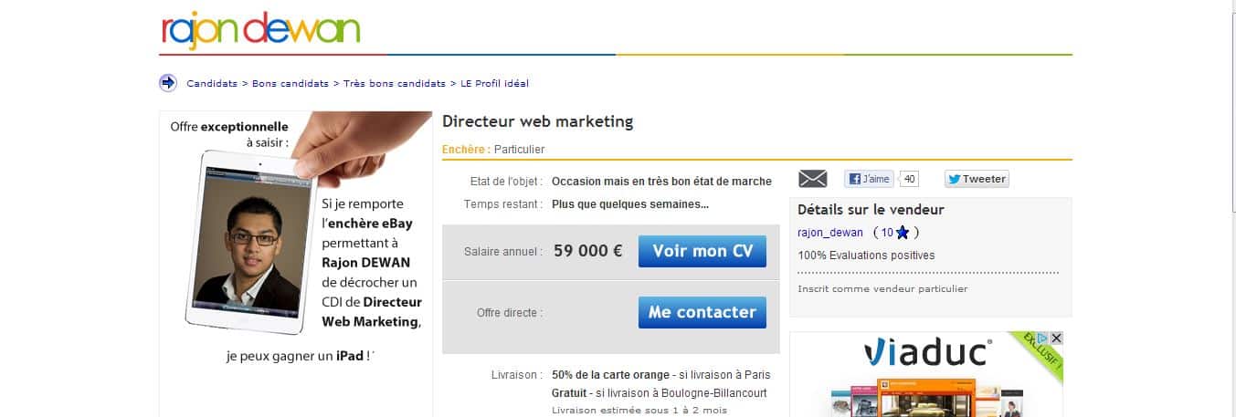Screen dimensions: 1236x417
Task: Click the Viaduc advertisement banner
Action: 926,374
